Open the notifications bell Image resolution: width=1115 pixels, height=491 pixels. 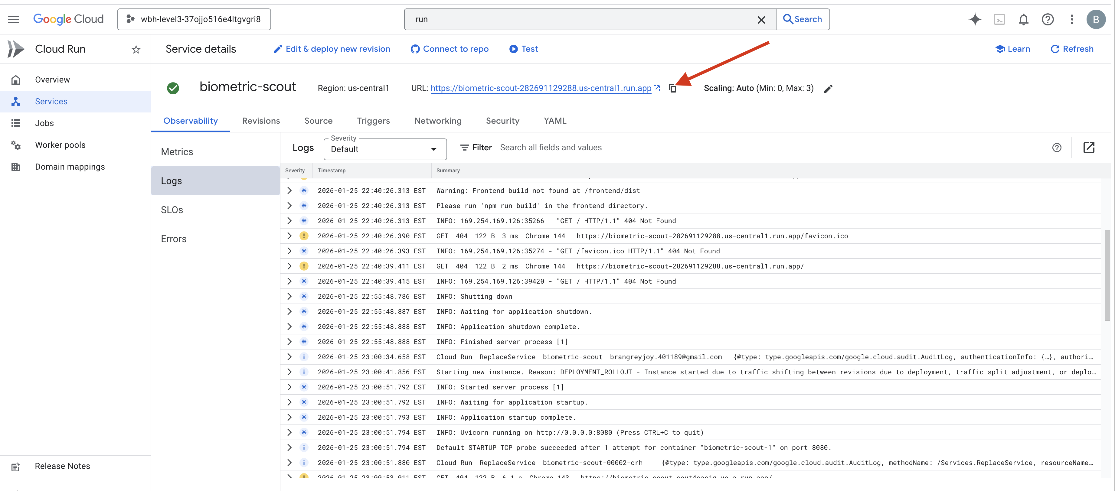[x=1023, y=19]
